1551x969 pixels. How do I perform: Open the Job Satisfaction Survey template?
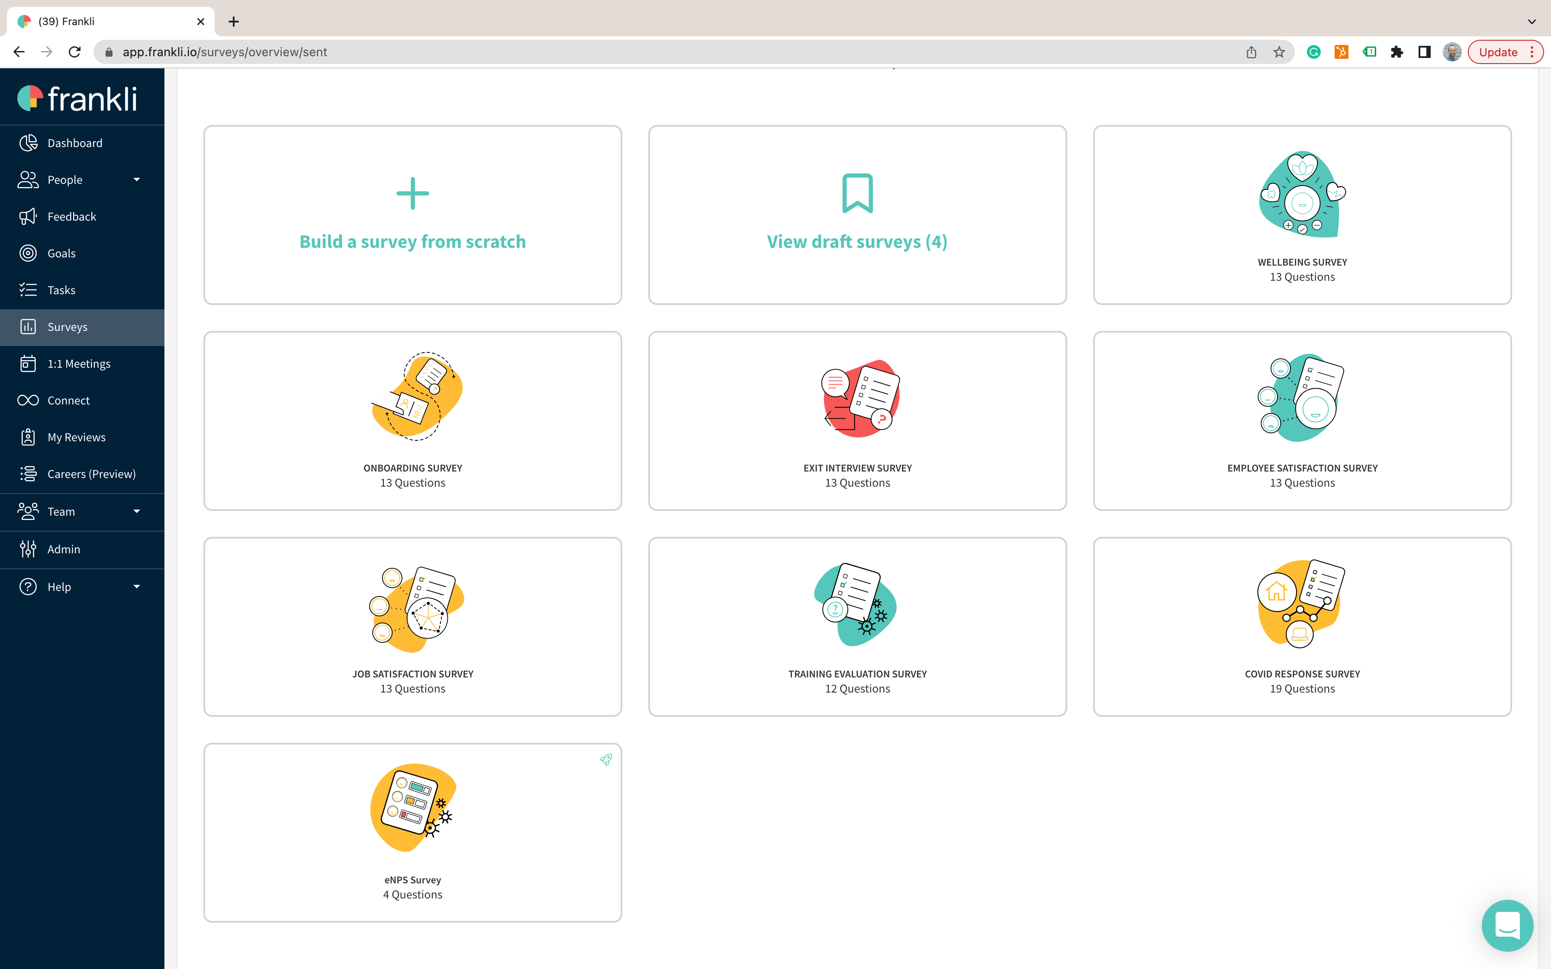click(x=413, y=627)
